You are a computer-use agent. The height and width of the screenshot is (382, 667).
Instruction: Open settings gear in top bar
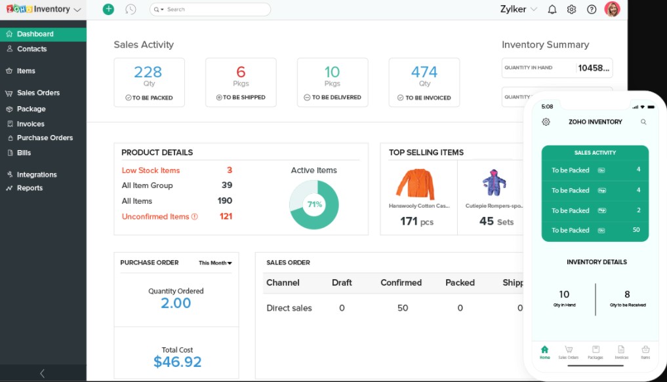(x=571, y=9)
